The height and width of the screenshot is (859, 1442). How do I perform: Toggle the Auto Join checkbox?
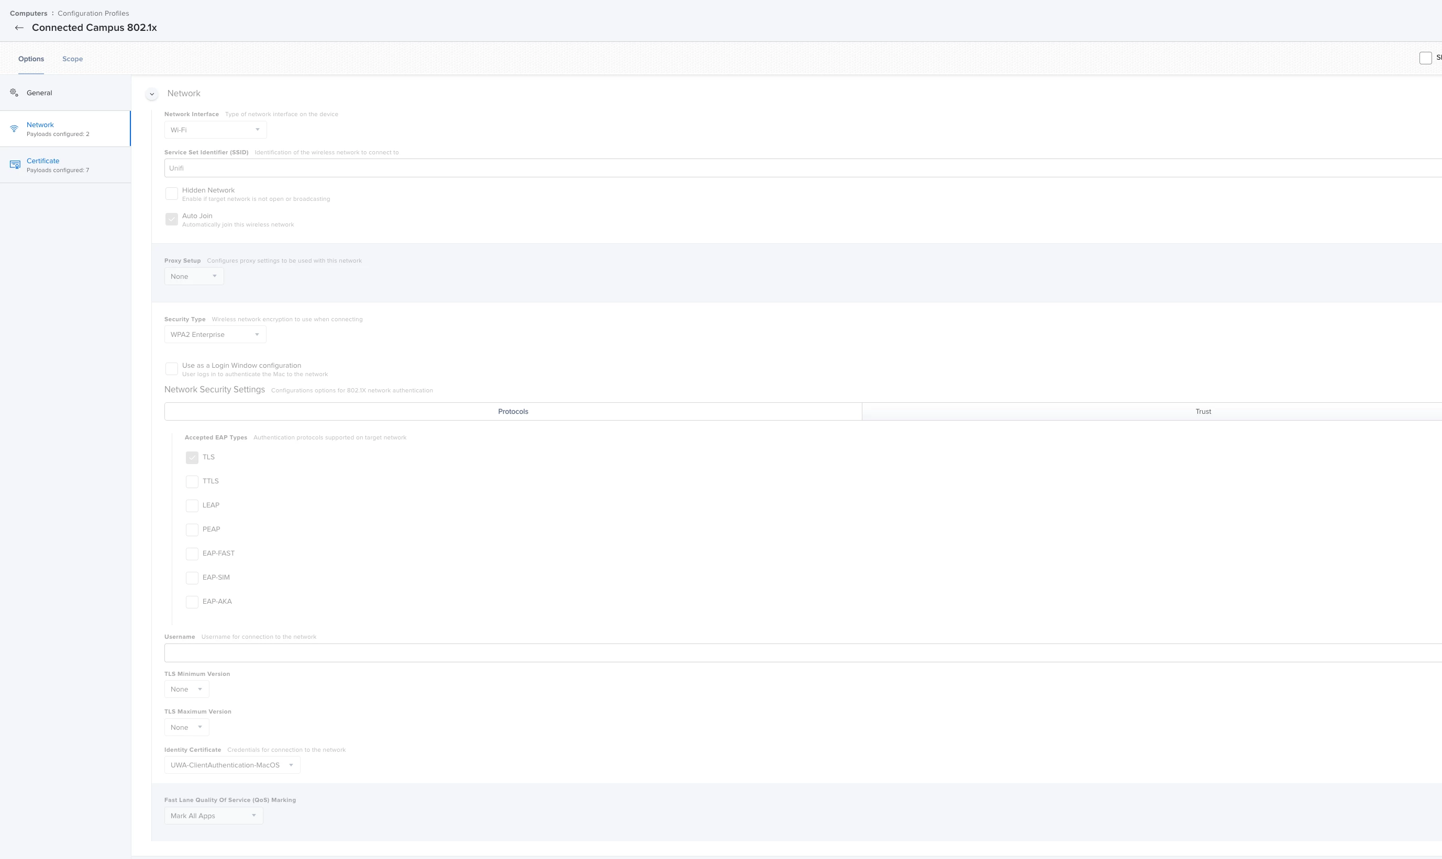[x=172, y=219]
